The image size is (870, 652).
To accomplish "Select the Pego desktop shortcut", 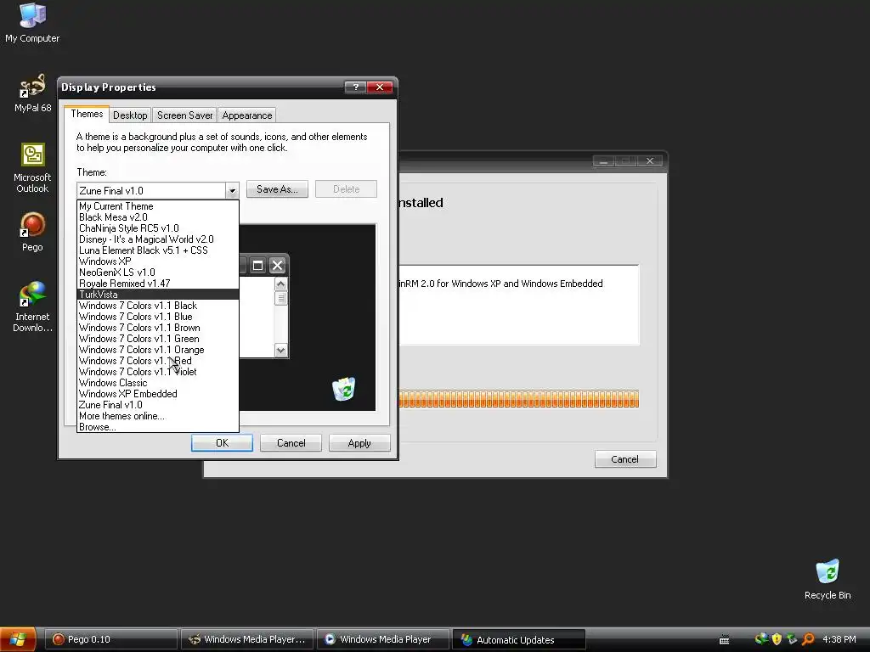I will [x=32, y=233].
